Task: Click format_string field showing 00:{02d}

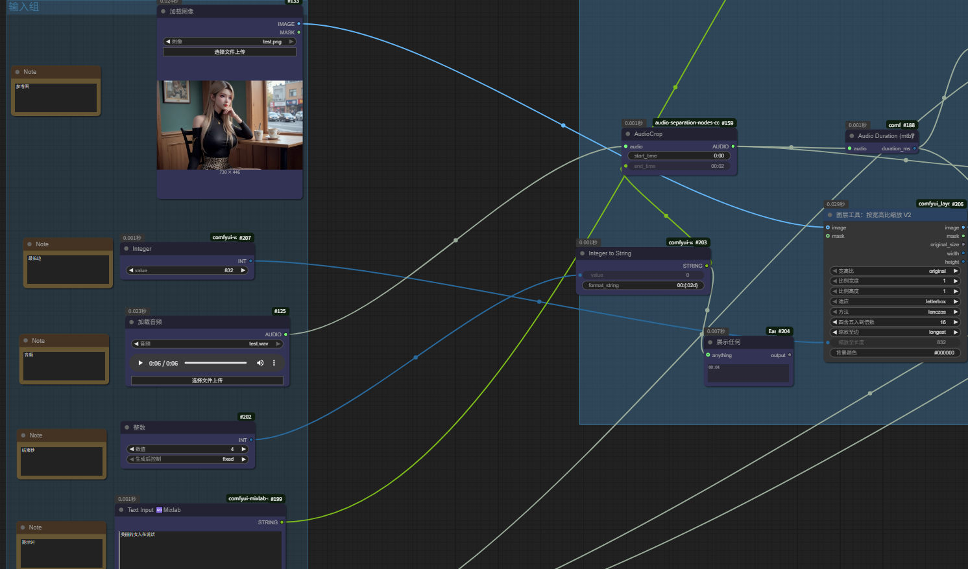Action: click(x=643, y=285)
